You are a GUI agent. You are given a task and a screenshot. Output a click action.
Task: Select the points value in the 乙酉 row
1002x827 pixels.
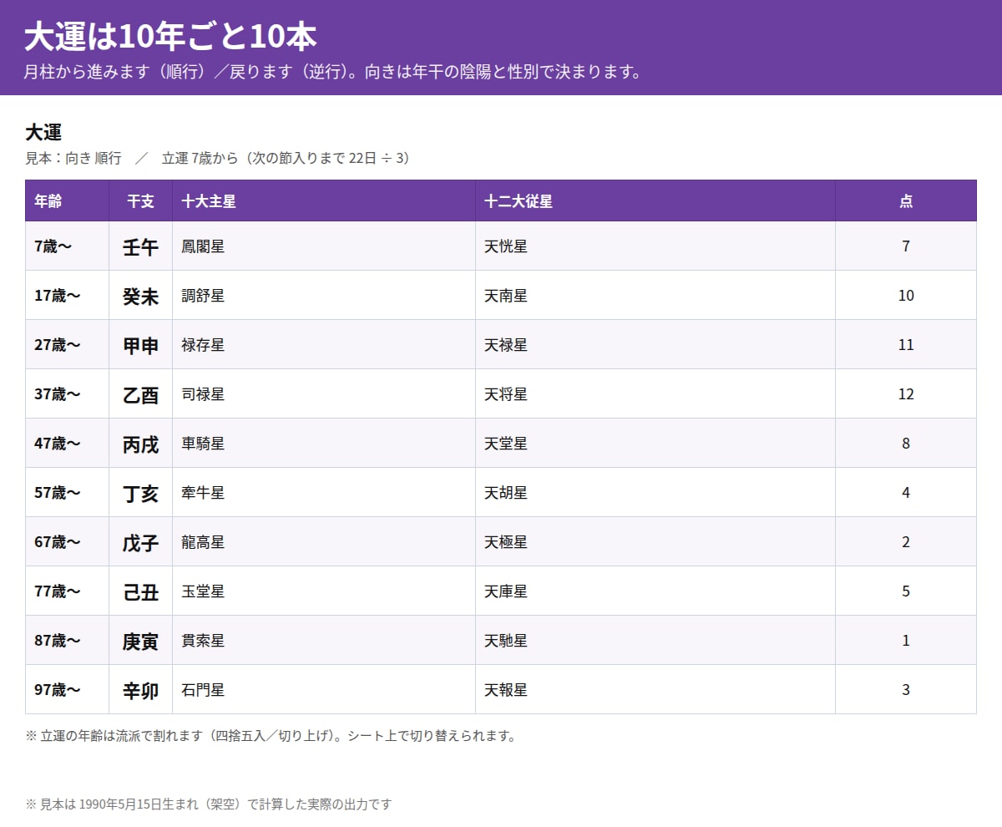click(x=906, y=394)
